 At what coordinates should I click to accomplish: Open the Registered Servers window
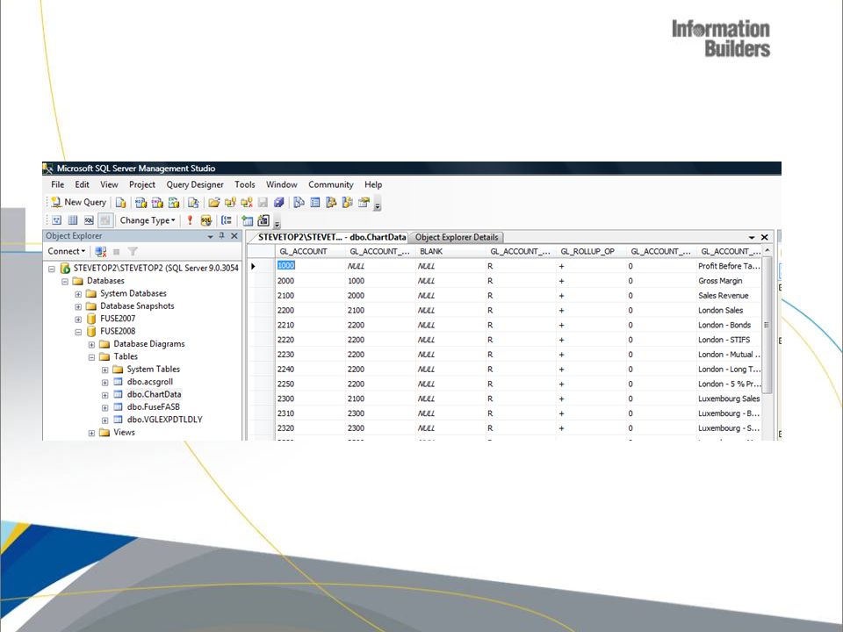click(x=299, y=203)
